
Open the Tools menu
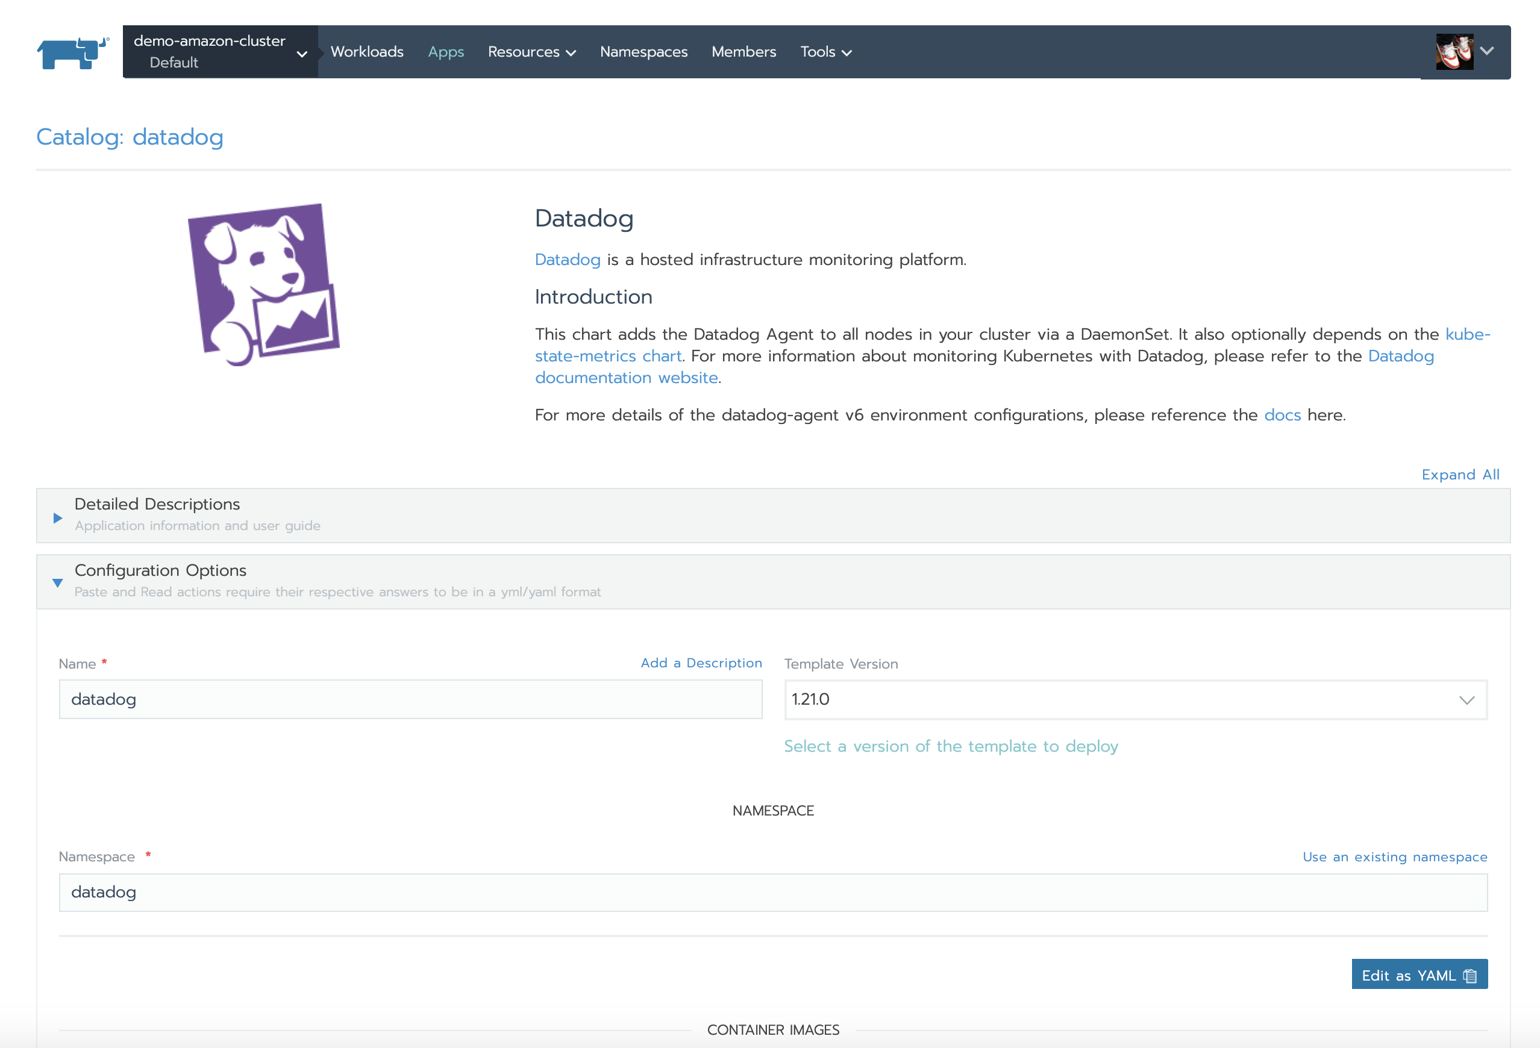click(x=825, y=52)
